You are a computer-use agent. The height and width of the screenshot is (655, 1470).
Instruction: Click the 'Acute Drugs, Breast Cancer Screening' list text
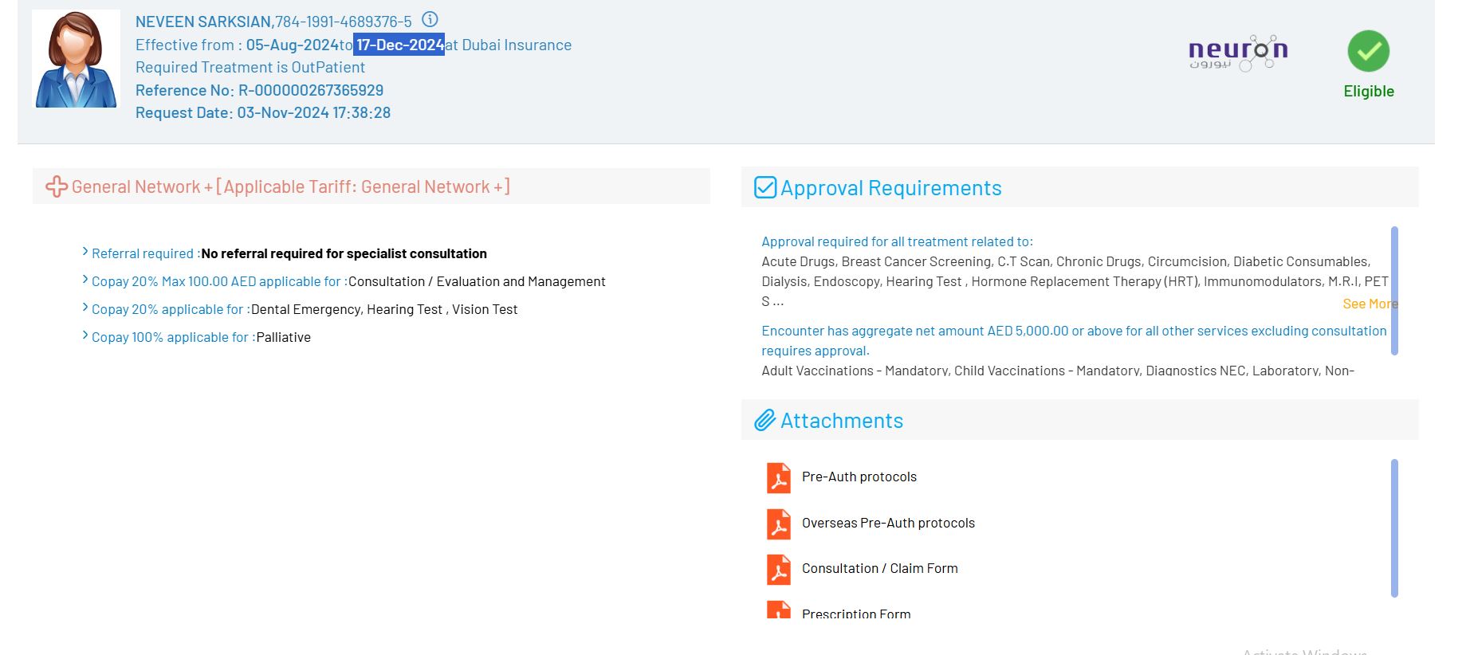(x=1075, y=281)
